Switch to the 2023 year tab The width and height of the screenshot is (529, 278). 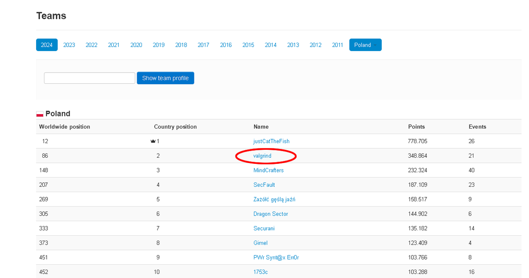click(x=69, y=45)
